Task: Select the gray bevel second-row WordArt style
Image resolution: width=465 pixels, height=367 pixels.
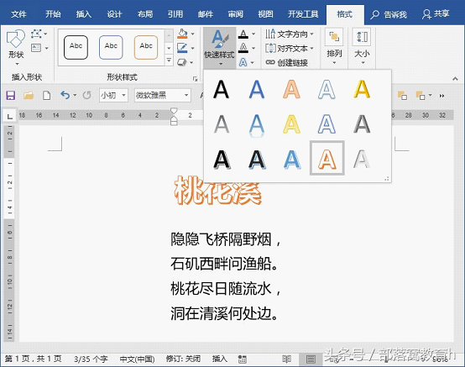Action: 362,124
